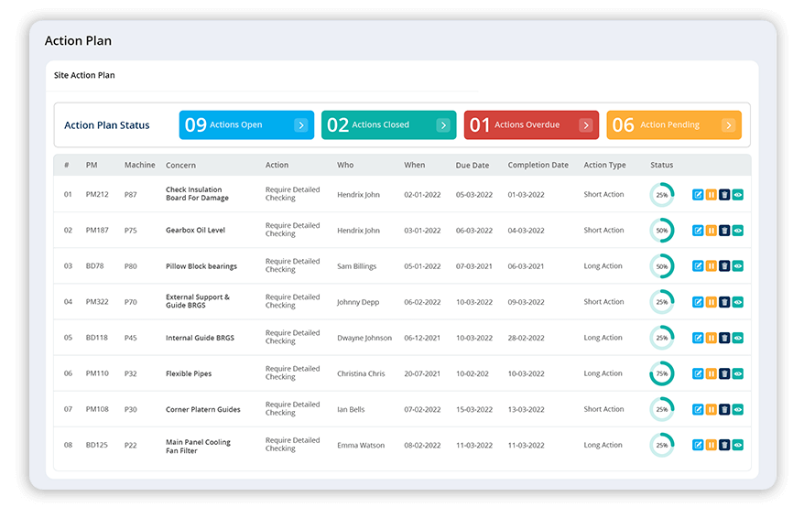Edit the Main Panel Cooling Fan Filter row

tap(698, 445)
